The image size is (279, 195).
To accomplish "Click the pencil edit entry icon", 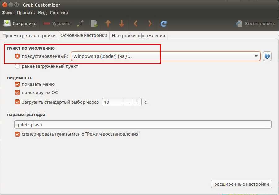I will (x=80, y=24).
